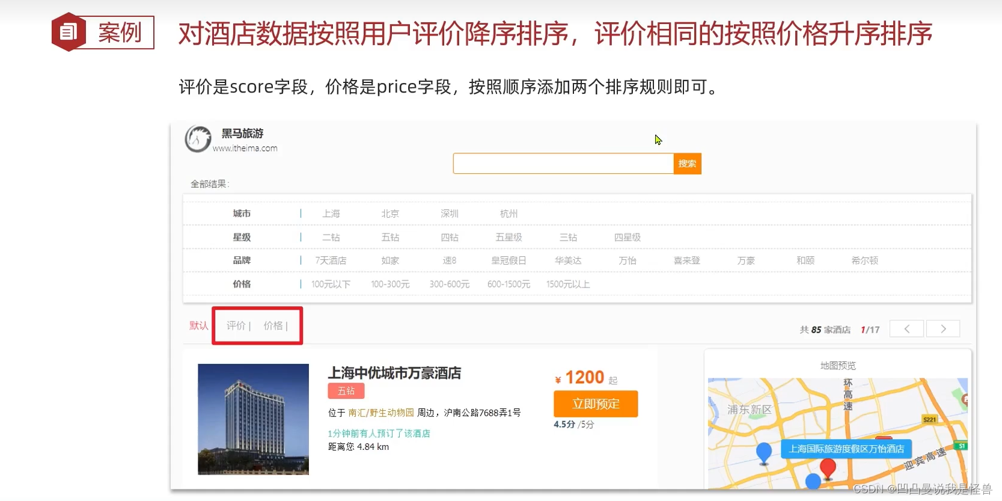This screenshot has height=501, width=1002.
Task: Open hotel title 上海中优城市万豪酒店
Action: click(x=394, y=373)
